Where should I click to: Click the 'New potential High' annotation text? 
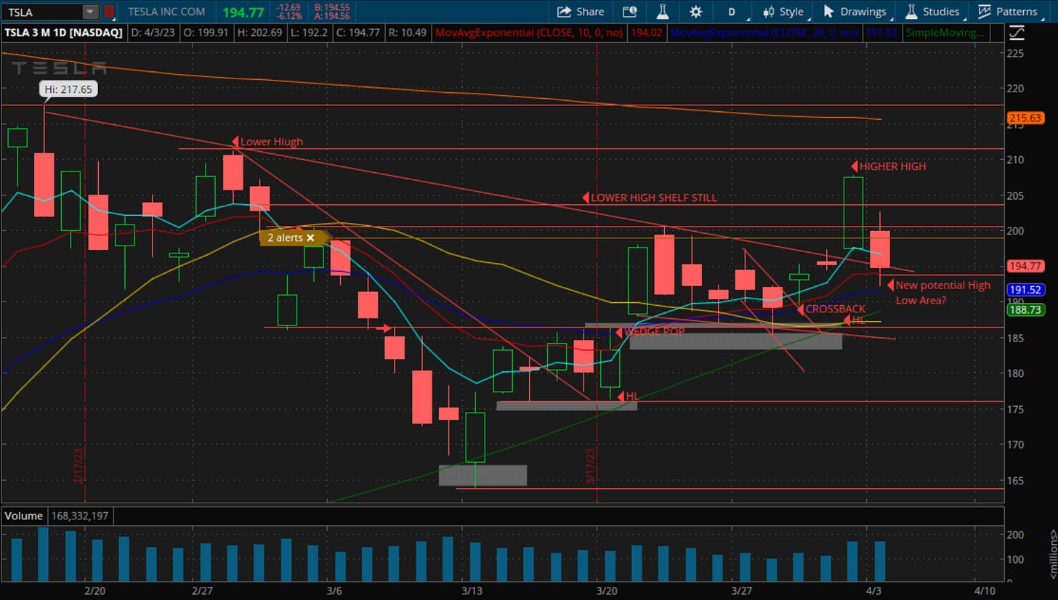coord(943,285)
